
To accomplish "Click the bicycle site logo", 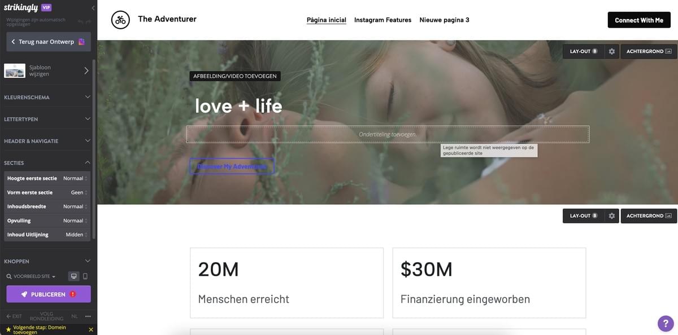I will point(120,20).
